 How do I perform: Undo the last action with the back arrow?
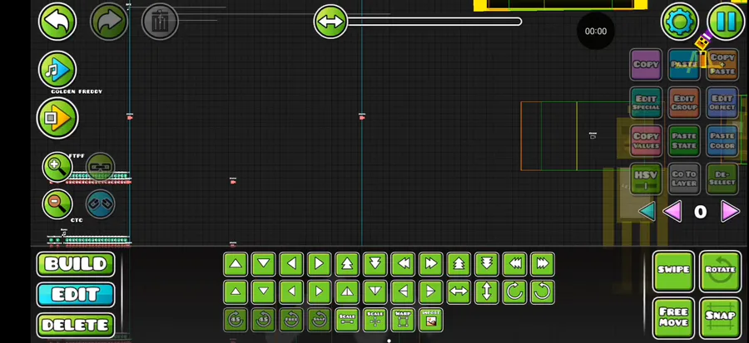pos(57,22)
